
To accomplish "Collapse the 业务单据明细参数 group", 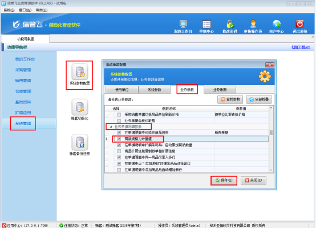I will (111, 127).
